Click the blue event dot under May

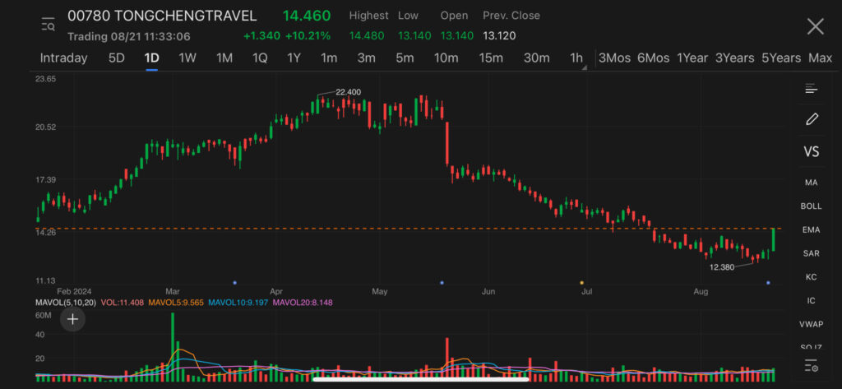443,283
